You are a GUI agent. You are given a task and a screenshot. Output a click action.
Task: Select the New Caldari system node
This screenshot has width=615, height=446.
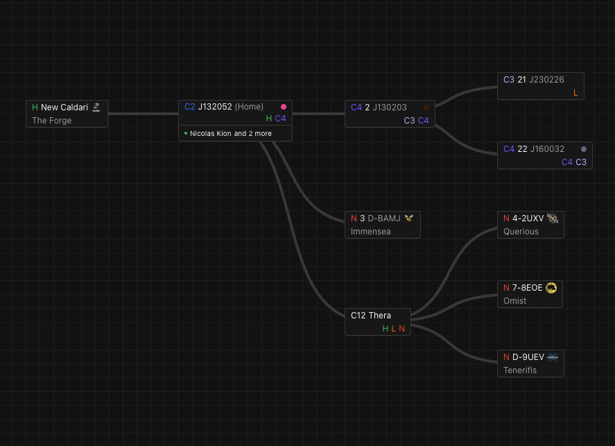point(67,114)
